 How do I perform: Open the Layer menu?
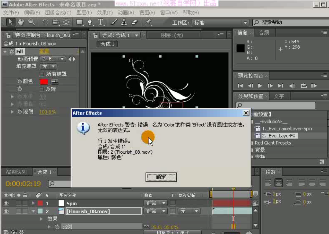click(84, 13)
